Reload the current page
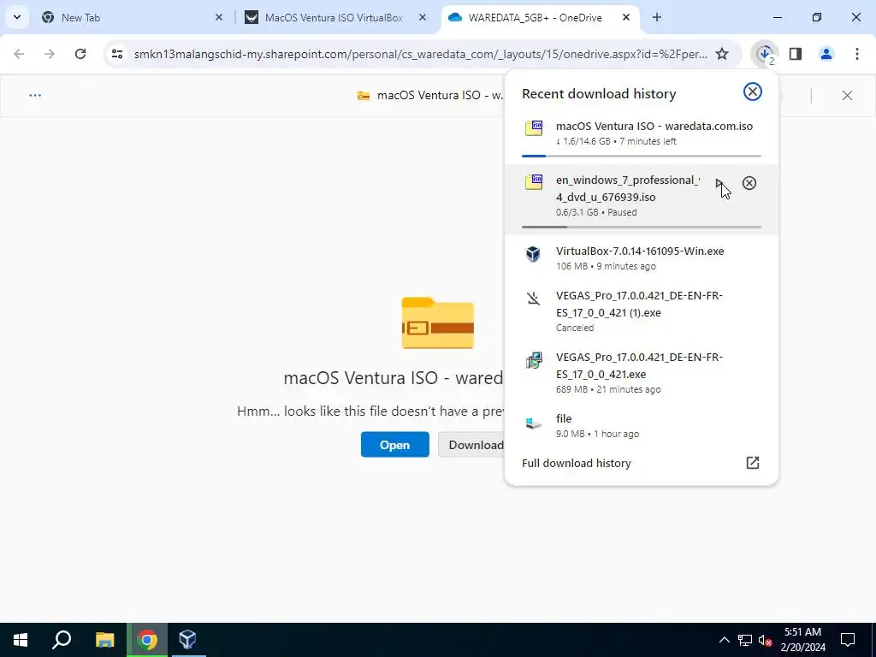The image size is (876, 657). click(x=80, y=54)
